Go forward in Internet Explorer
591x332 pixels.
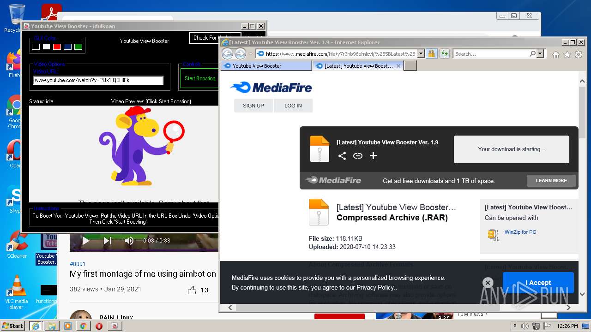[x=240, y=54]
